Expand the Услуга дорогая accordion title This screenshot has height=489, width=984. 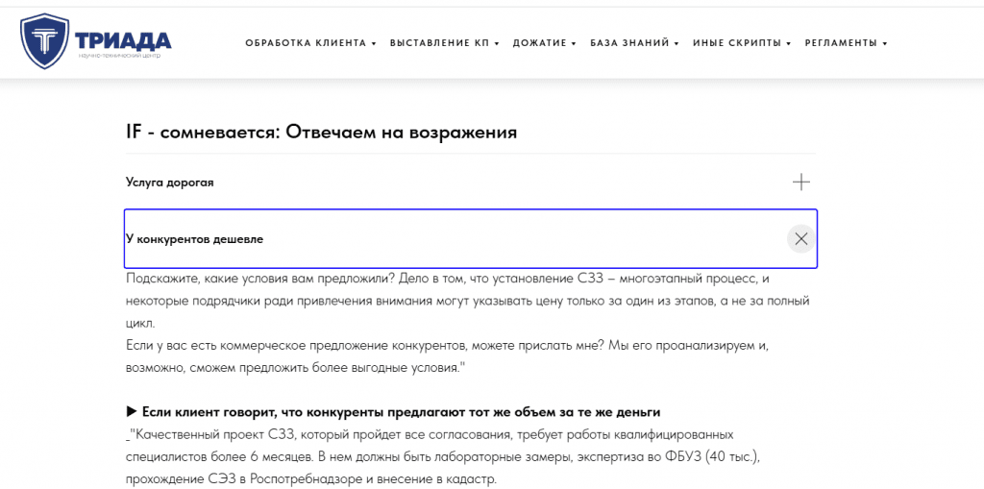(x=169, y=183)
